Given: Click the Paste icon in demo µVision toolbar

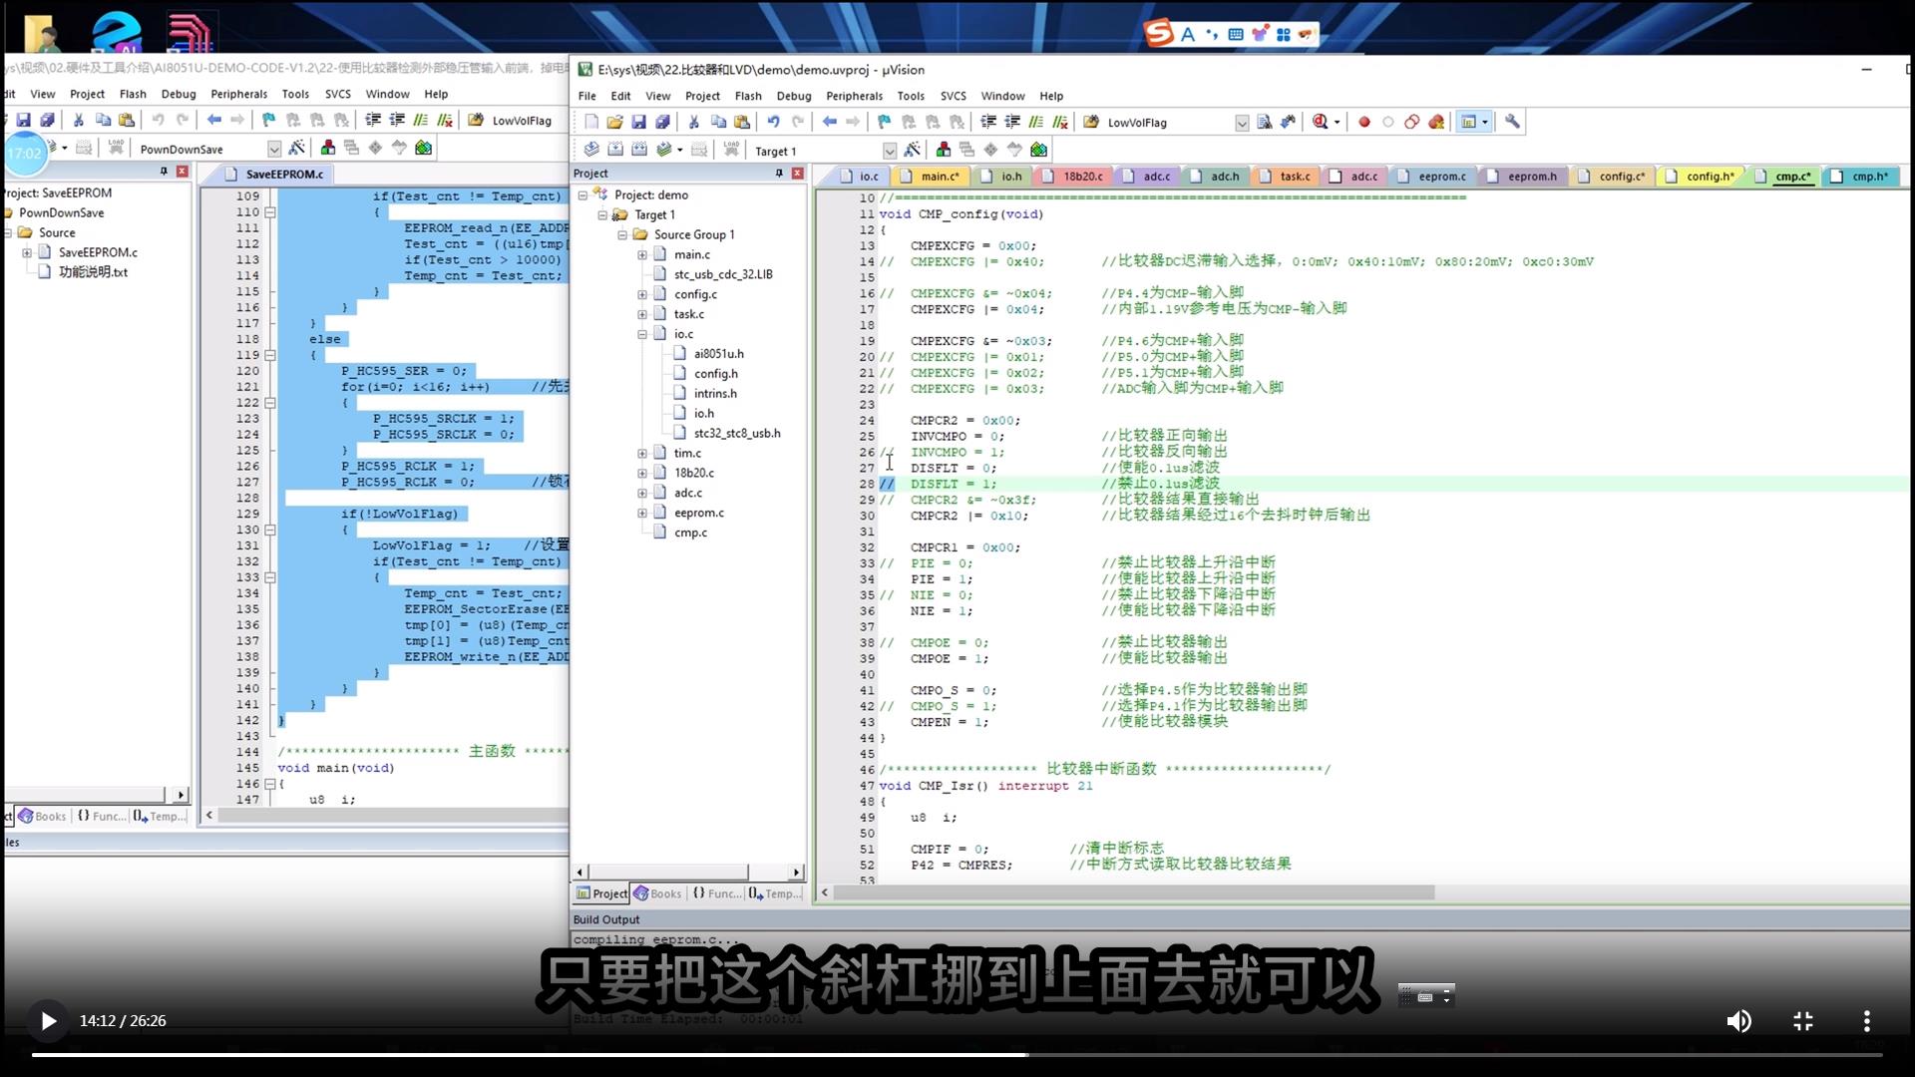Looking at the screenshot, I should (x=741, y=122).
